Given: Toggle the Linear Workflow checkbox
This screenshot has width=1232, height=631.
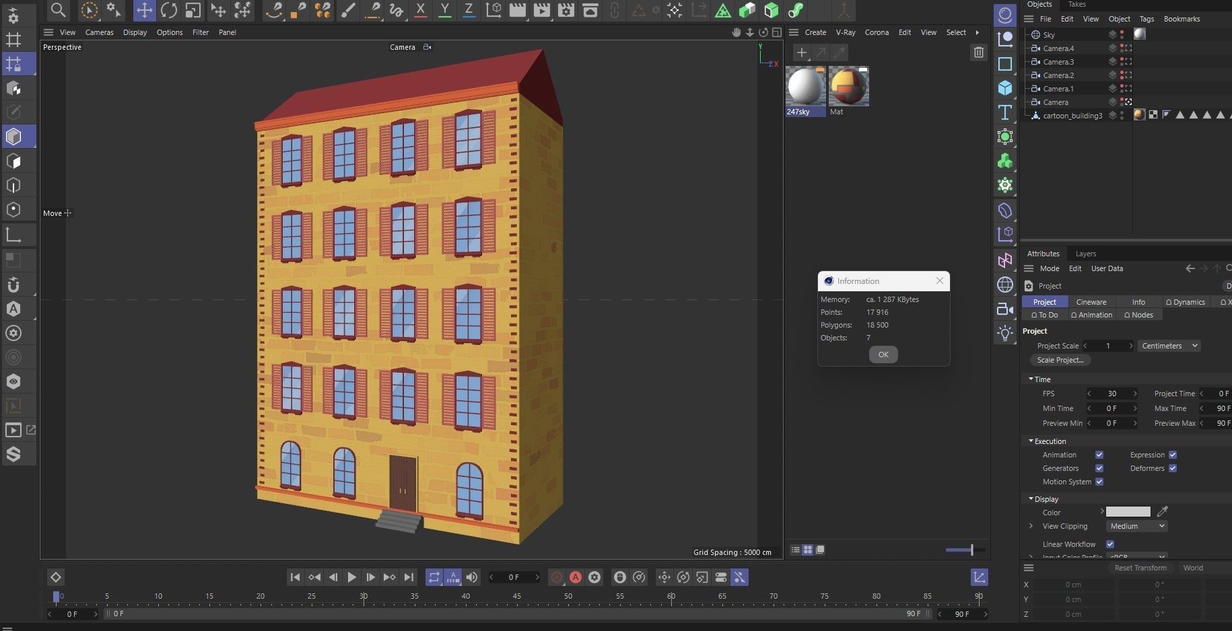Looking at the screenshot, I should [1110, 544].
